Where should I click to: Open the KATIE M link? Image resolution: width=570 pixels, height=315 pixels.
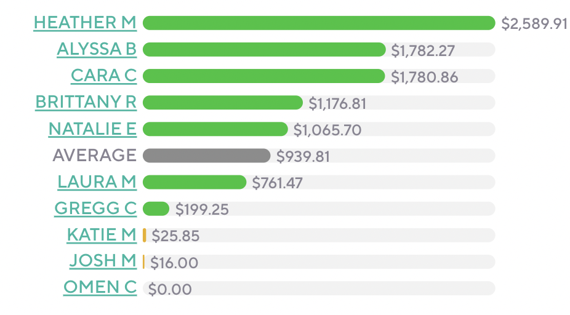[102, 235]
